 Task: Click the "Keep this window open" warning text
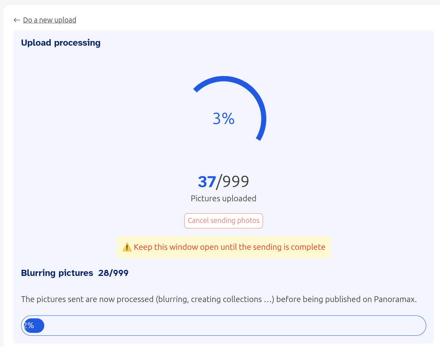[229, 247]
